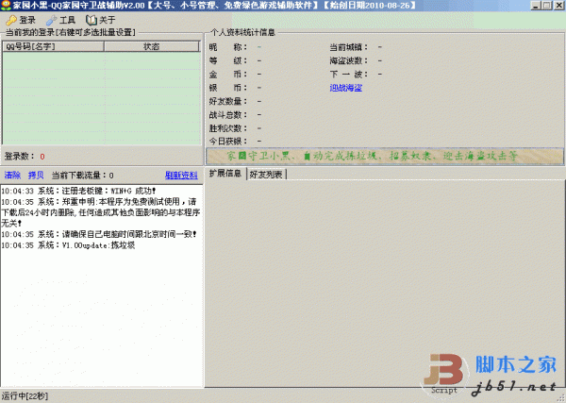Click the 金币 field label
The width and height of the screenshot is (566, 403).
[228, 75]
